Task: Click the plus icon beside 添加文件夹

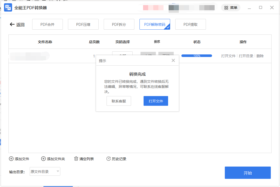Action: tap(43, 159)
